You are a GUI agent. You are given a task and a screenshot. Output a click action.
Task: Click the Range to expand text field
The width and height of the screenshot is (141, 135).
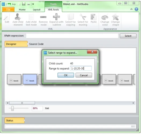point(81,68)
